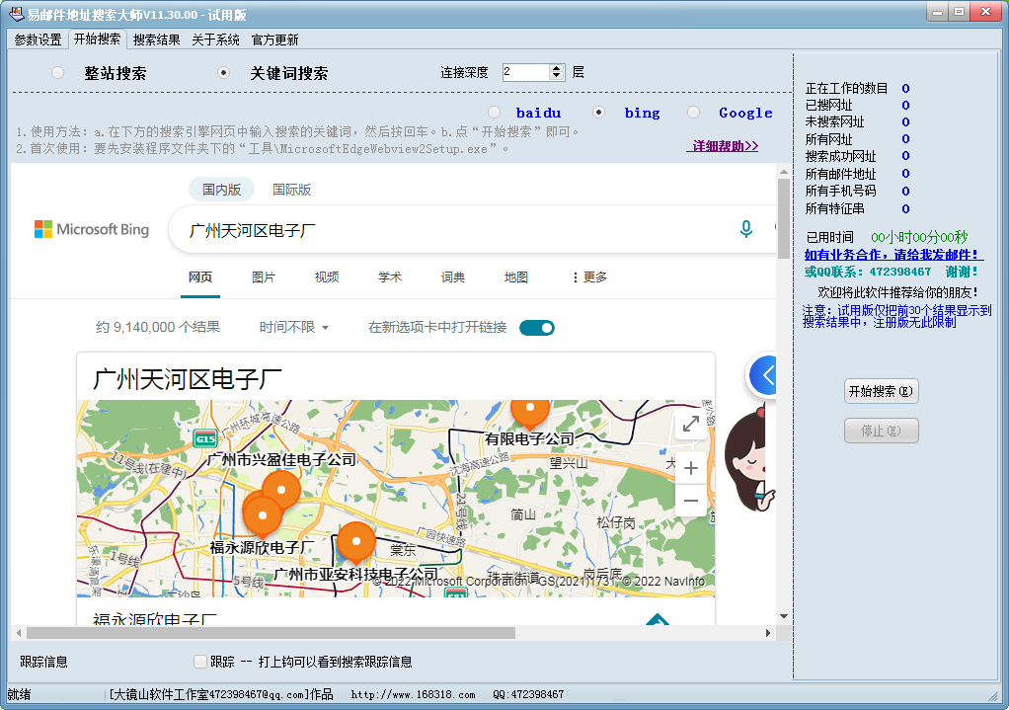
Task: Click map pin for 广州市亚安科技电子公司
Action: 355,541
